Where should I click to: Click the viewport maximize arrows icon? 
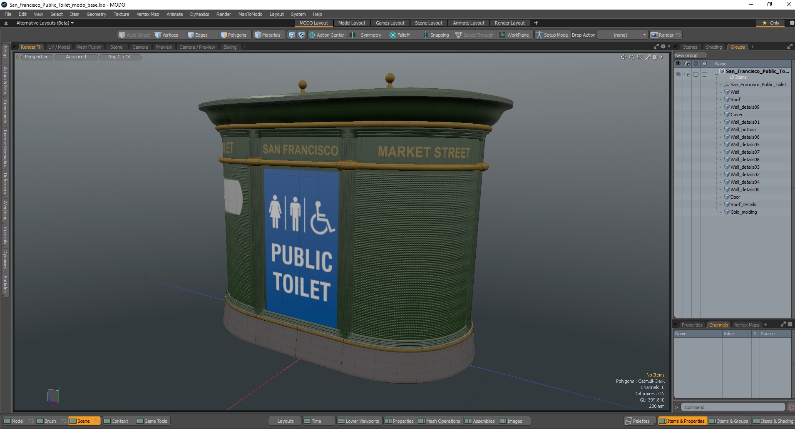[648, 57]
